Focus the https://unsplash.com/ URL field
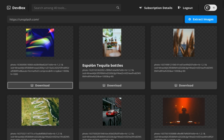The height and width of the screenshot is (140, 224). 95,19
